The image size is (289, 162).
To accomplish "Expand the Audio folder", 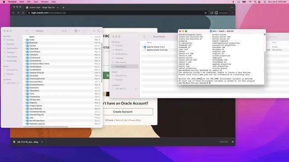I will tap(25, 40).
